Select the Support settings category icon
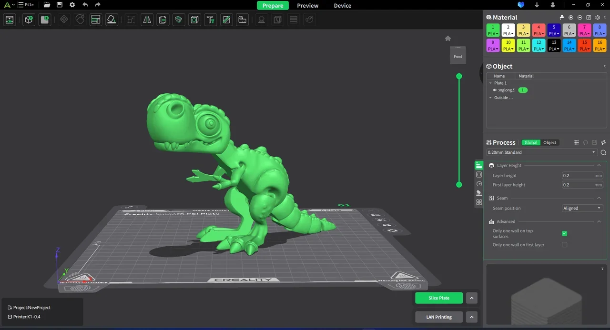The height and width of the screenshot is (330, 610). 479,193
